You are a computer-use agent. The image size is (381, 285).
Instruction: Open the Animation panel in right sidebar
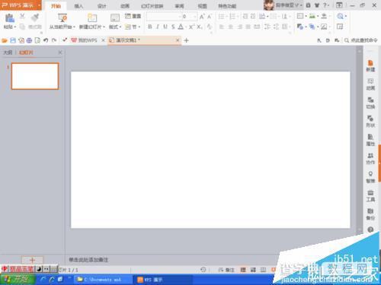click(370, 84)
